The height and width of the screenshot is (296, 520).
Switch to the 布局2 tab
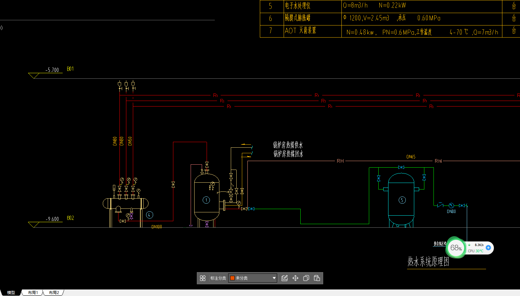(x=54, y=292)
